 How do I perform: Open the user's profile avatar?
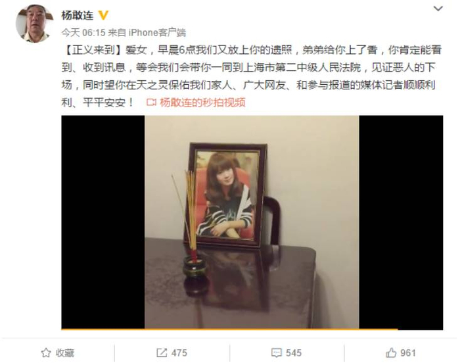35,24
